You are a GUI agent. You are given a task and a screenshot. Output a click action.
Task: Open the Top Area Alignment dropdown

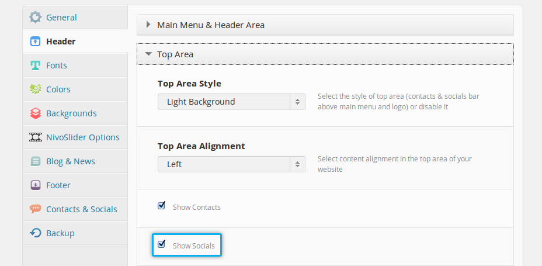[x=231, y=164]
